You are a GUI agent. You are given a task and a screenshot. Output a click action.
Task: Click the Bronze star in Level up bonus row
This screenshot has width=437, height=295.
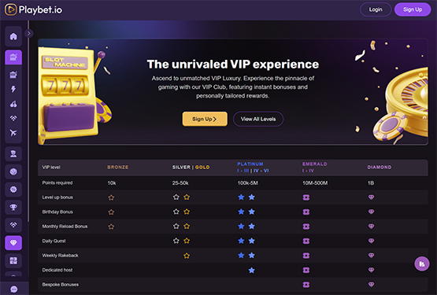[x=111, y=197]
